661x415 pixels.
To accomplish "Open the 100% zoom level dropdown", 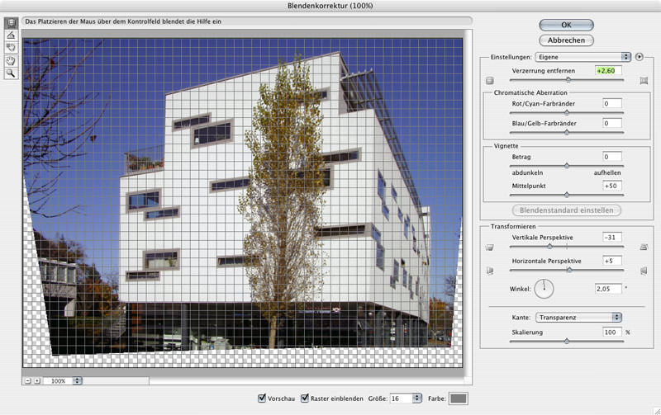I will tap(77, 380).
